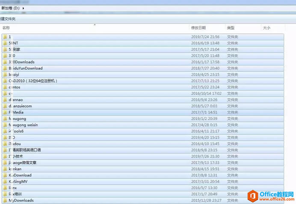The image size is (296, 204).
Task: Select the KwSingMV folder name
Action: pyautogui.click(x=18, y=181)
